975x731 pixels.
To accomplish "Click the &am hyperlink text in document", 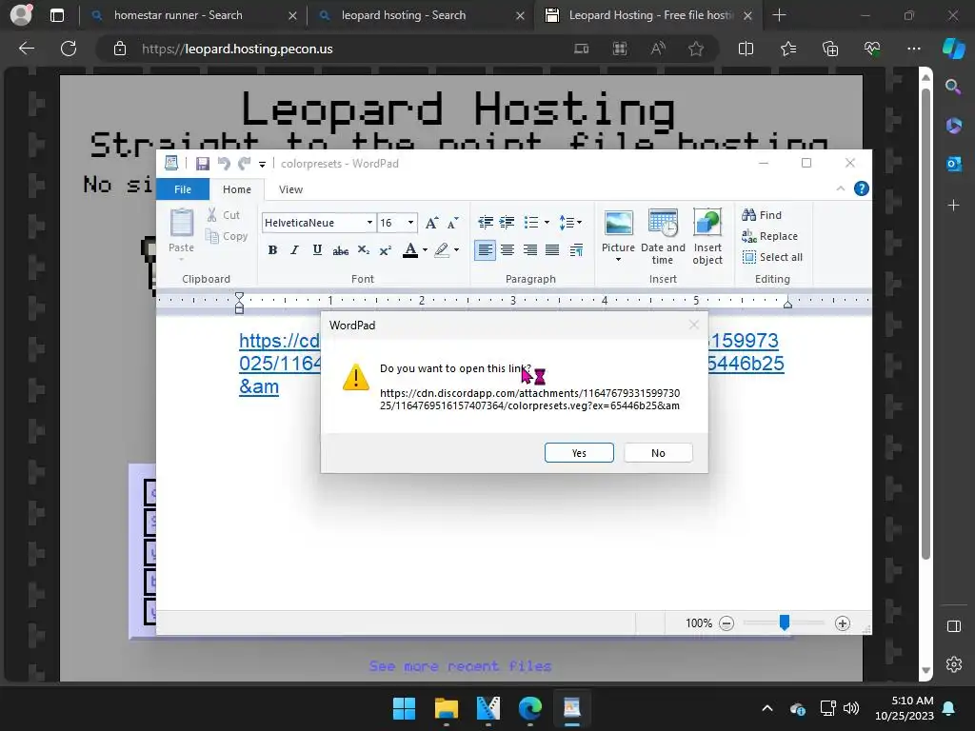I will [x=259, y=386].
